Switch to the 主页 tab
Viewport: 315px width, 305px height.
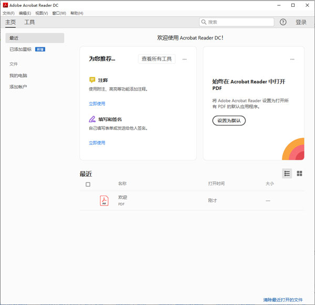coord(10,22)
